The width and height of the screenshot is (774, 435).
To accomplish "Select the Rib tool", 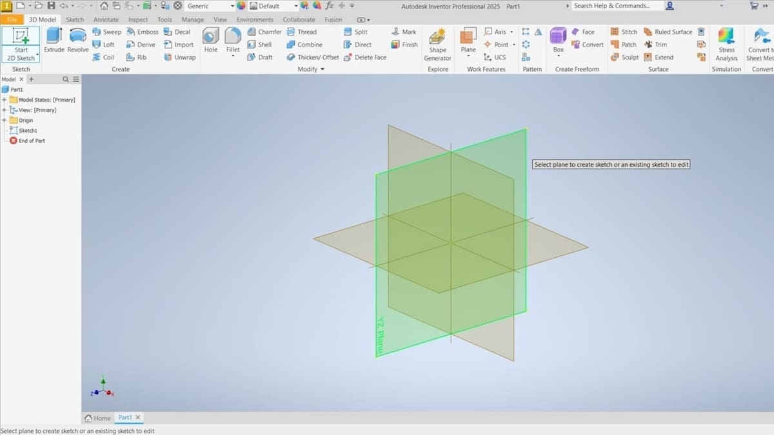I will (x=136, y=57).
